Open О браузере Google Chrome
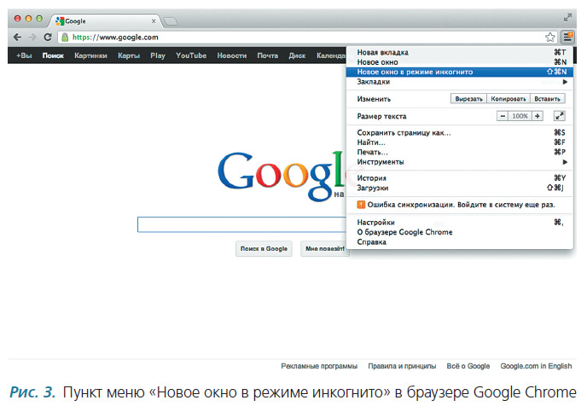The width and height of the screenshot is (587, 406). click(x=459, y=232)
